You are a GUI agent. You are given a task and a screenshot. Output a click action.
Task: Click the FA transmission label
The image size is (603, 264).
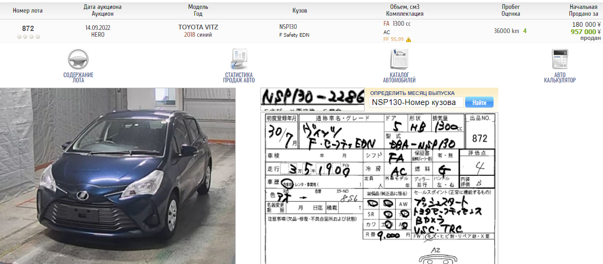pyautogui.click(x=387, y=24)
